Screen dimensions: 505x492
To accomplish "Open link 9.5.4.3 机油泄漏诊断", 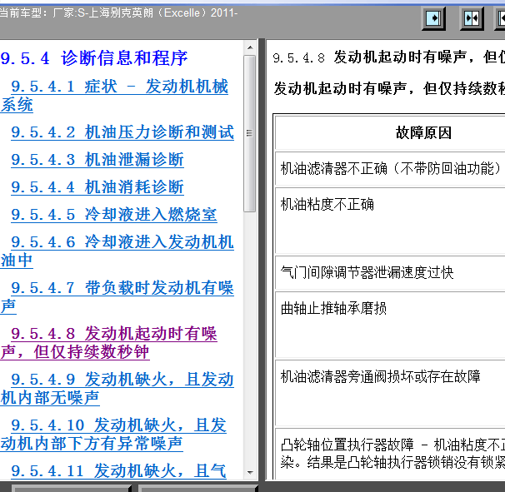I will (x=97, y=160).
